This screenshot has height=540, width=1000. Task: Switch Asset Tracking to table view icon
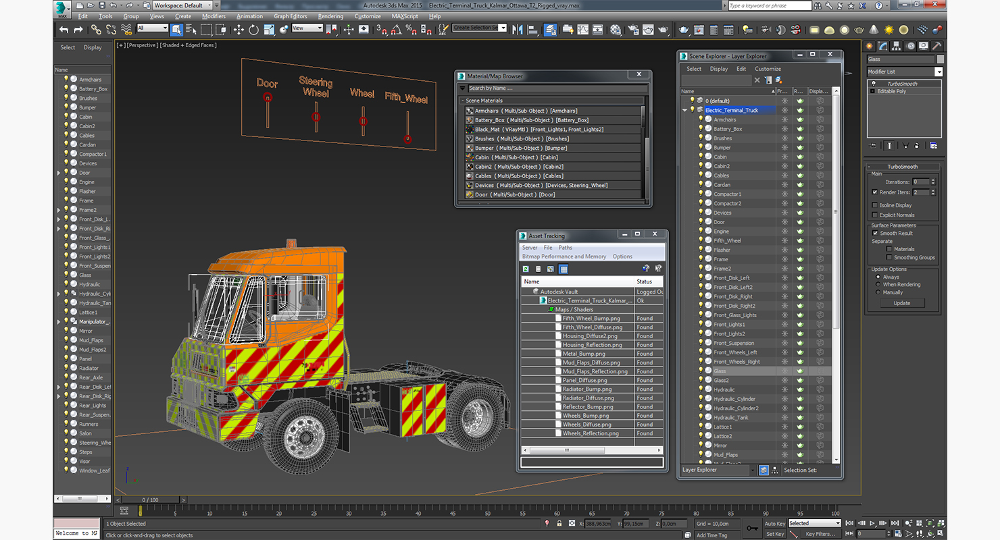click(564, 269)
